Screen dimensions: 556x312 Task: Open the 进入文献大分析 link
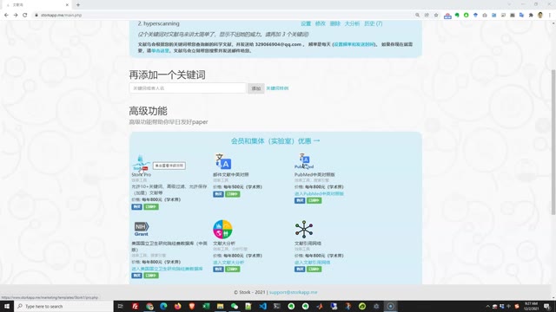pos(228,263)
